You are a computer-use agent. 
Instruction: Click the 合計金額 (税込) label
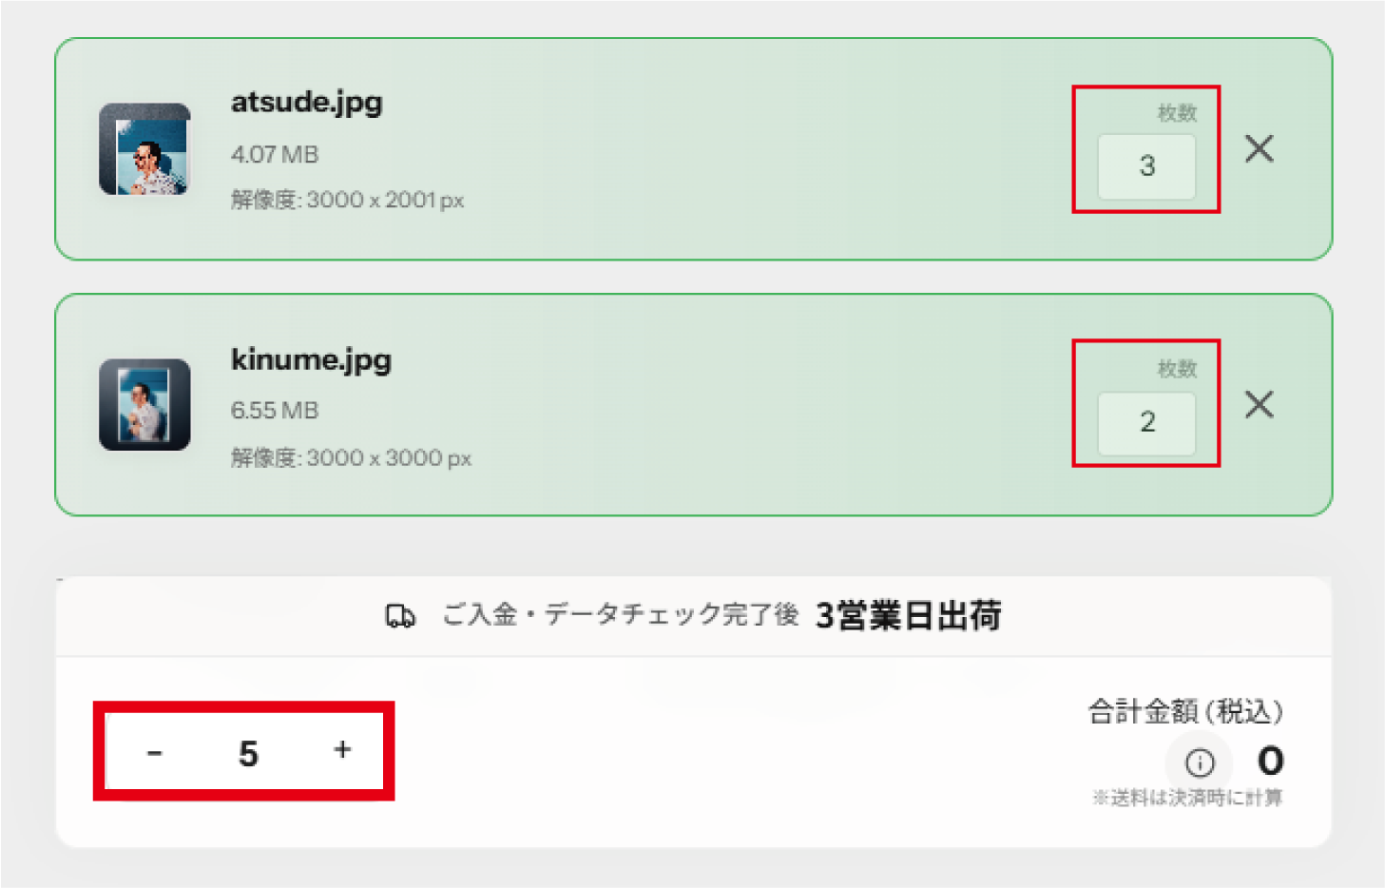1184,711
